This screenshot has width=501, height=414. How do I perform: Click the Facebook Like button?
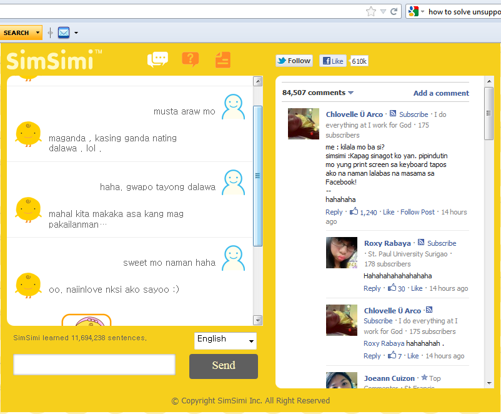[333, 61]
